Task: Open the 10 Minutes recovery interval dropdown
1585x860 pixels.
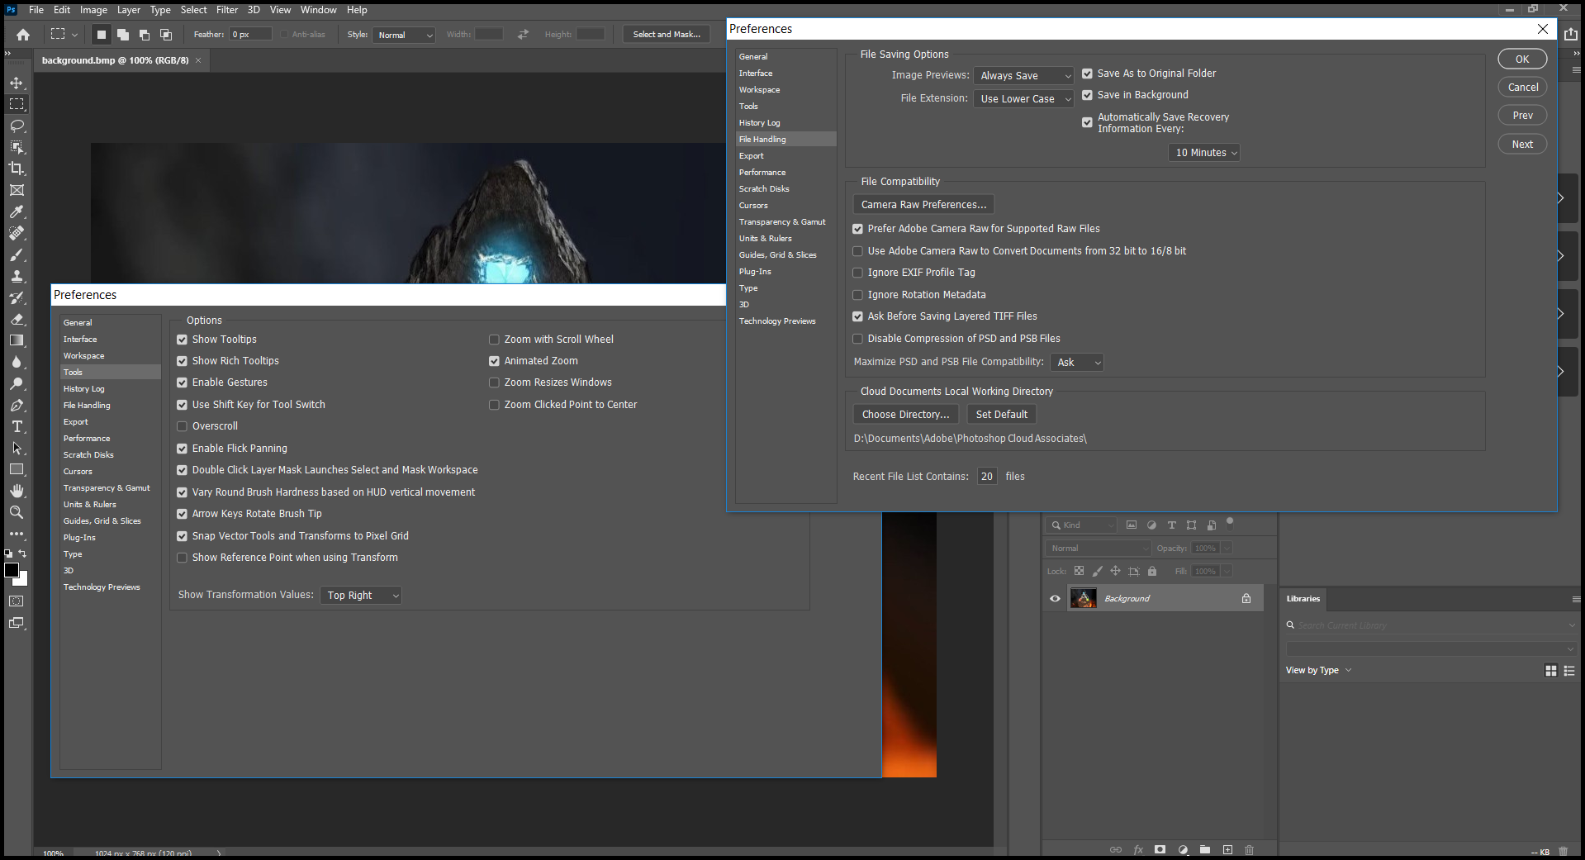Action: point(1204,153)
